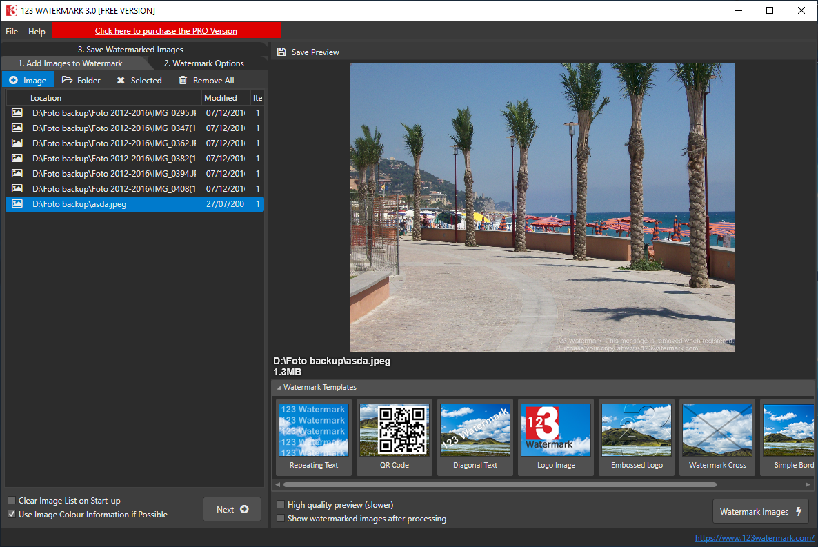Click the Folder icon to add folder
Image resolution: width=818 pixels, height=547 pixels.
point(67,81)
